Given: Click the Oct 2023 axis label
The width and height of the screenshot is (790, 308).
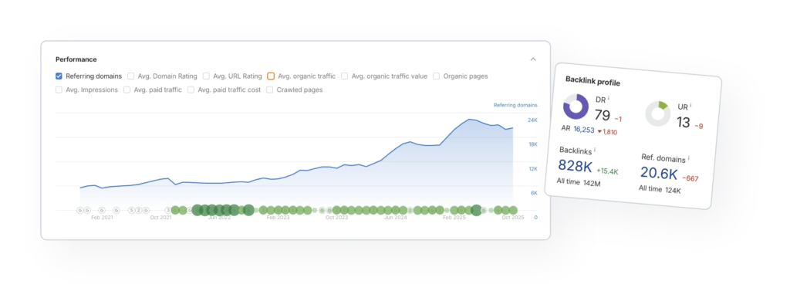Looking at the screenshot, I should [x=336, y=218].
